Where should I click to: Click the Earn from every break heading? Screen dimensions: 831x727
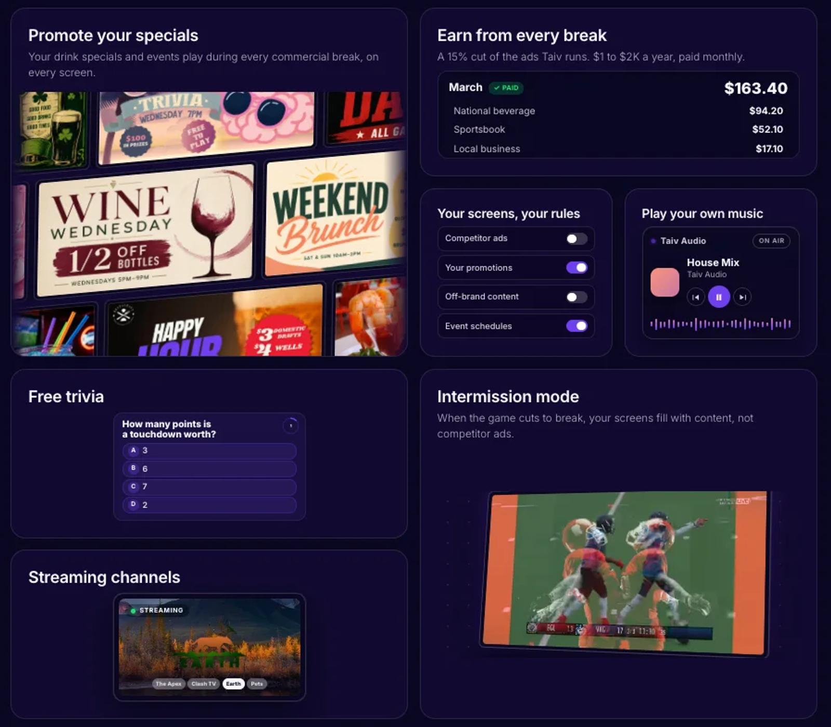[x=522, y=35]
